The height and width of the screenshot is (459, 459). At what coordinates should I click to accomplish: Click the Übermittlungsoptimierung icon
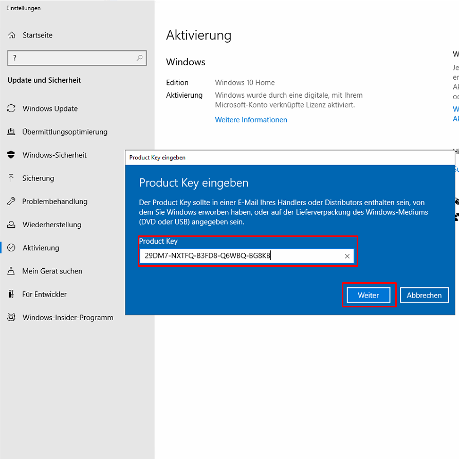[11, 132]
